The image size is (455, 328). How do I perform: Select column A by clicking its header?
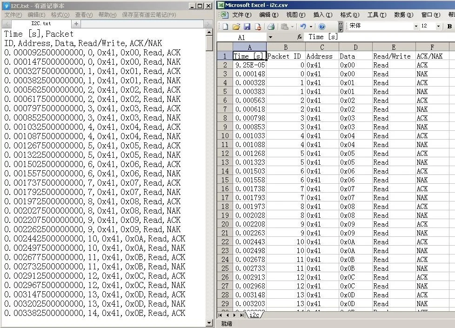coord(250,47)
